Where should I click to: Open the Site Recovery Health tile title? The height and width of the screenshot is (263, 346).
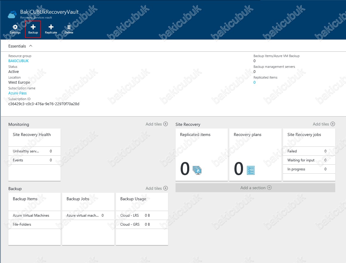(x=32, y=135)
